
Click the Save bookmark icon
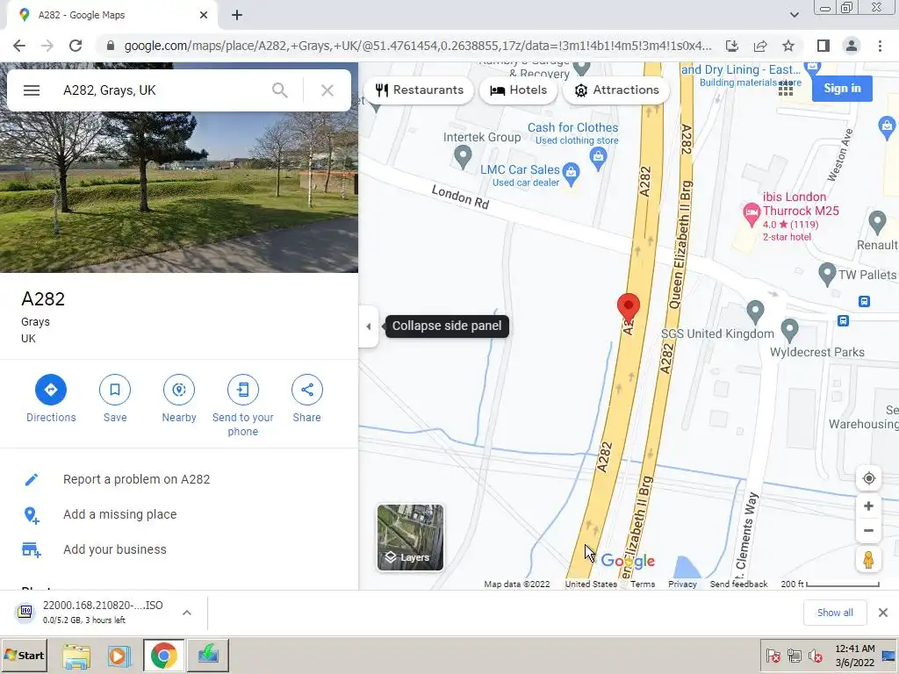[x=115, y=390]
